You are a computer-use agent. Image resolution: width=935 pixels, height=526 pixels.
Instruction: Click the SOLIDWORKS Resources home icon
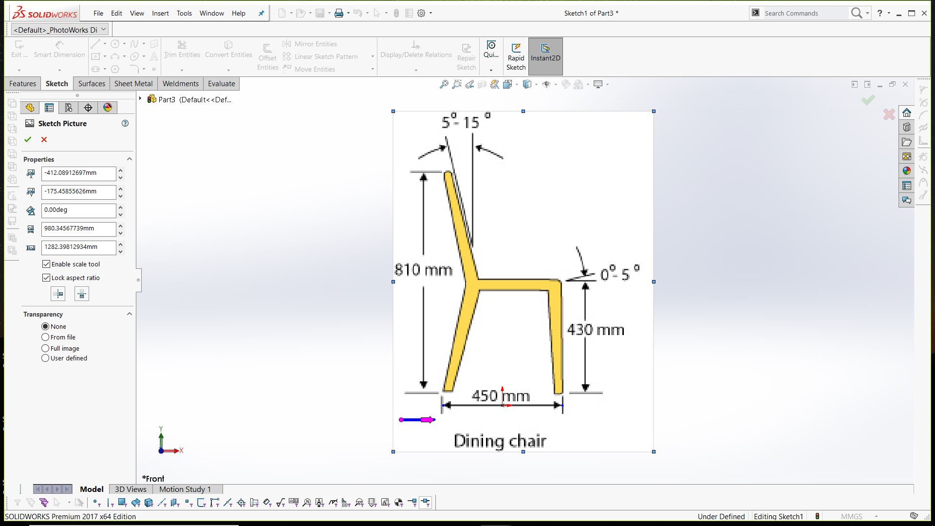906,113
